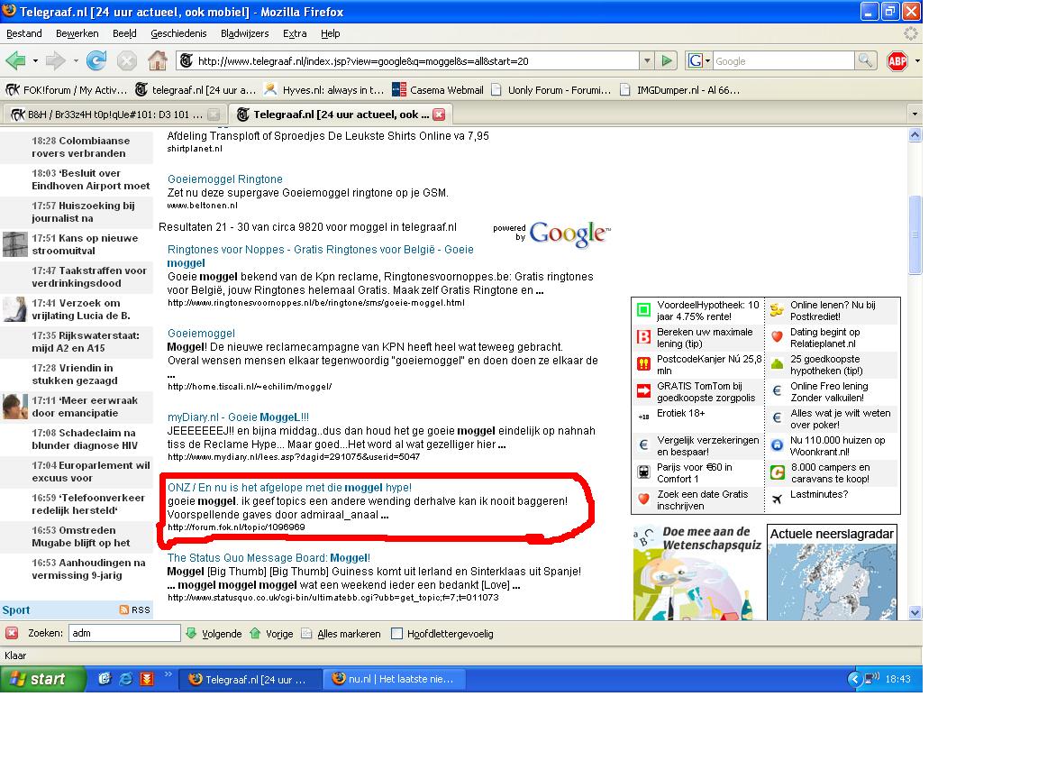Click the scrollbar up arrow
This screenshot has height=779, width=1038.
point(915,135)
